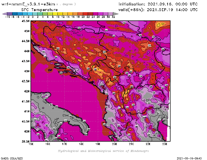
Task: Click the legend value label '14'
Action: coord(68,17)
